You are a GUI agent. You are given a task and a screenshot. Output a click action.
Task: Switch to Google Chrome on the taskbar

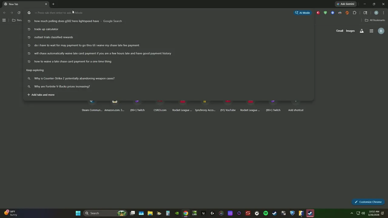coord(186,213)
